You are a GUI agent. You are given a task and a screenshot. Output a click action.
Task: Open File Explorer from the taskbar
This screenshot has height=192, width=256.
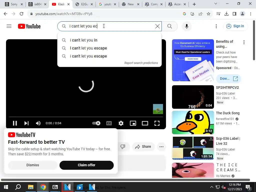click(30, 187)
